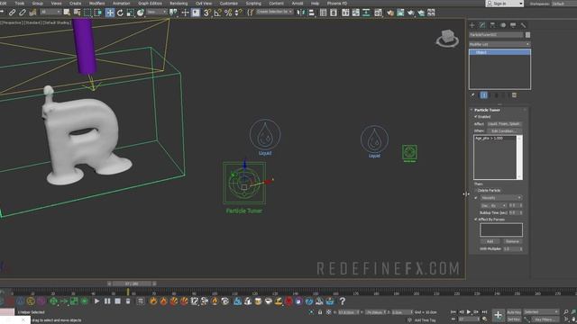577x324 pixels.
Task: Toggle the Delete Particle checkbox
Action: point(475,190)
